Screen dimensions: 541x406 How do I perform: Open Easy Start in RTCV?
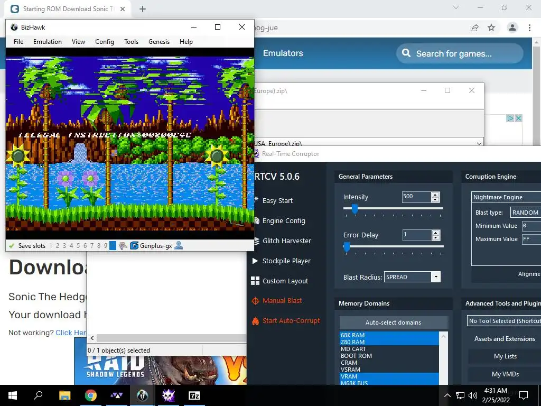click(x=277, y=200)
